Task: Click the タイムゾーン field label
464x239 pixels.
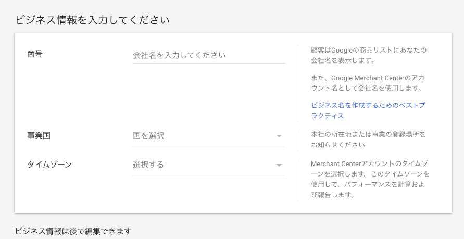Action: [49, 165]
